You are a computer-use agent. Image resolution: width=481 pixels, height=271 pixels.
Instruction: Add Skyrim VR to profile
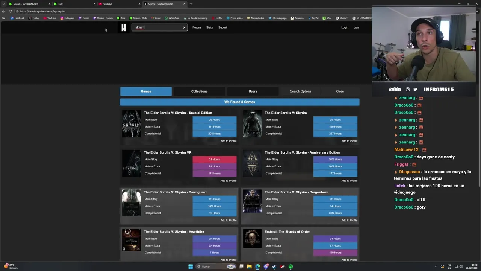228,181
